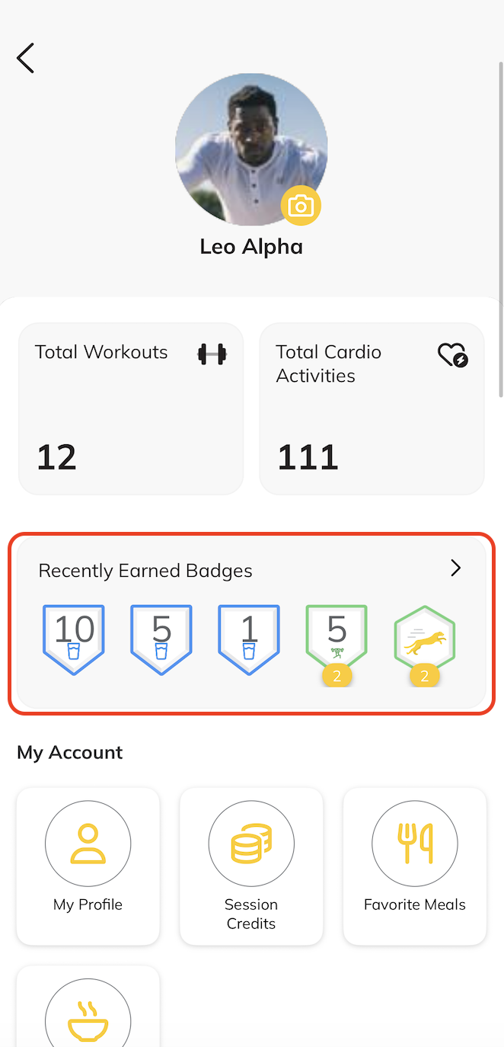Screen dimensions: 504x1047
Task: Tap the yellow camera icon on avatar
Action: point(301,206)
